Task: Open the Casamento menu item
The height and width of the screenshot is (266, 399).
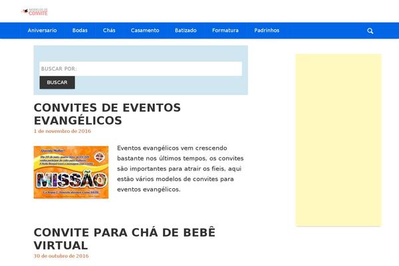Action: point(145,31)
